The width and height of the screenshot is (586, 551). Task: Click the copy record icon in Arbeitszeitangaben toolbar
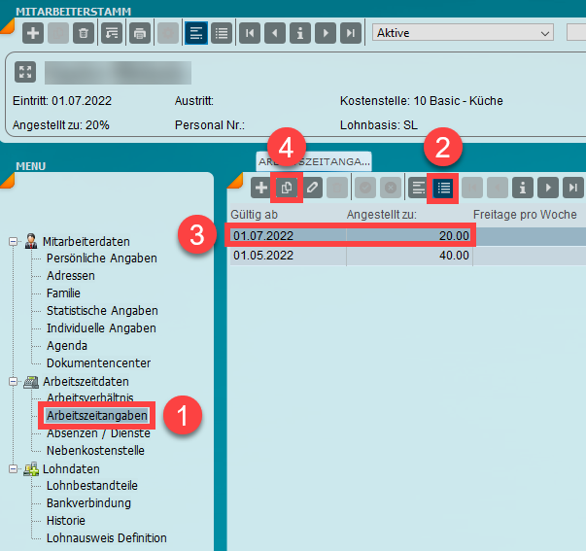pos(287,188)
